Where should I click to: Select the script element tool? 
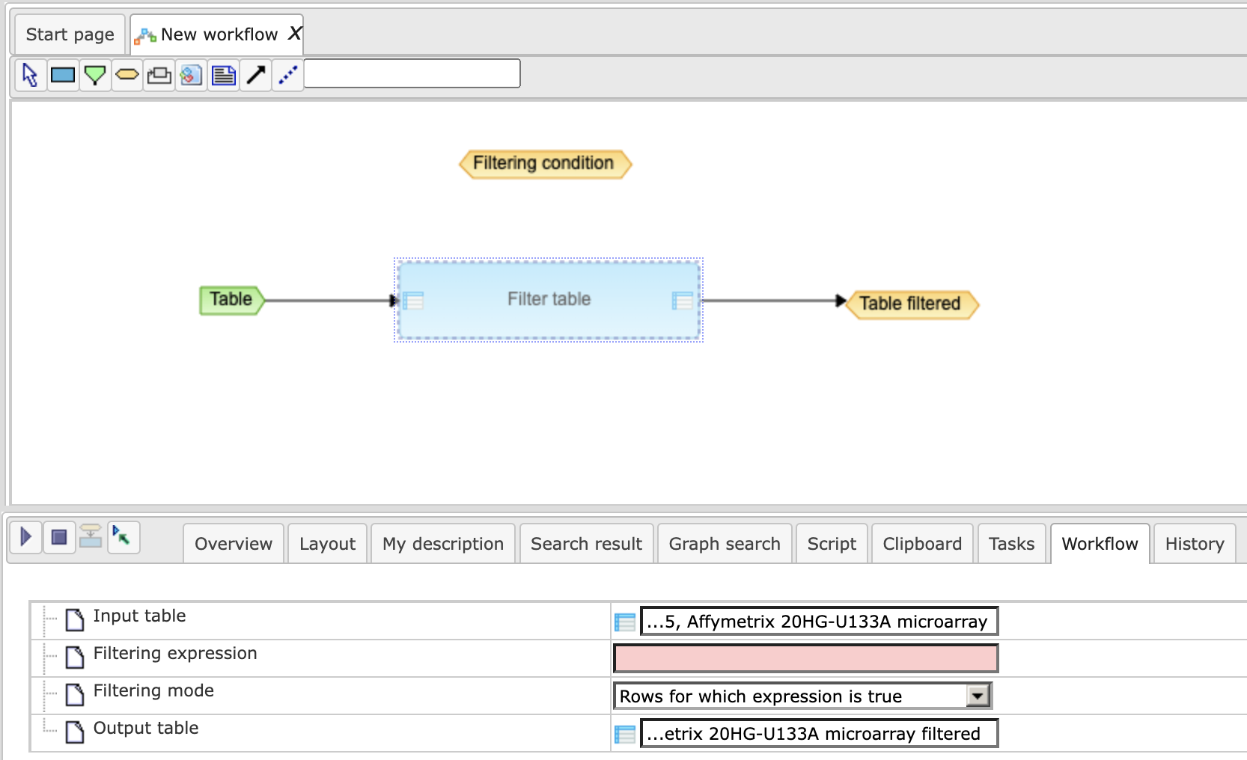pyautogui.click(x=192, y=75)
